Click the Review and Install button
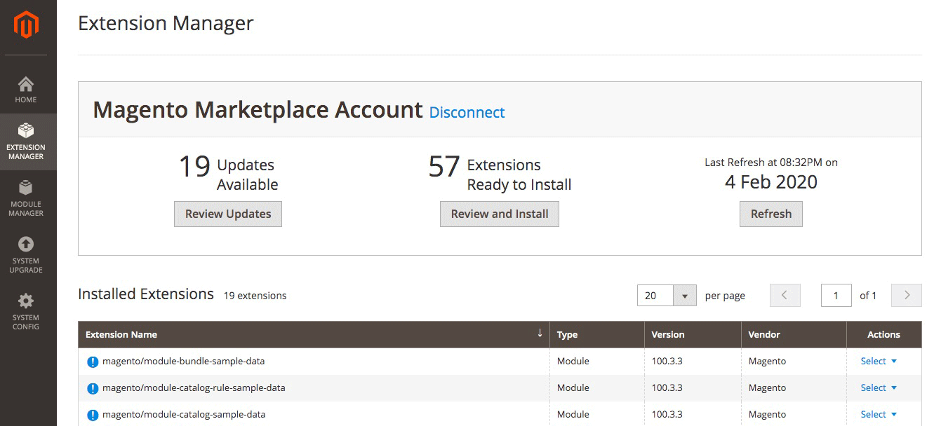The width and height of the screenshot is (934, 426). (499, 214)
